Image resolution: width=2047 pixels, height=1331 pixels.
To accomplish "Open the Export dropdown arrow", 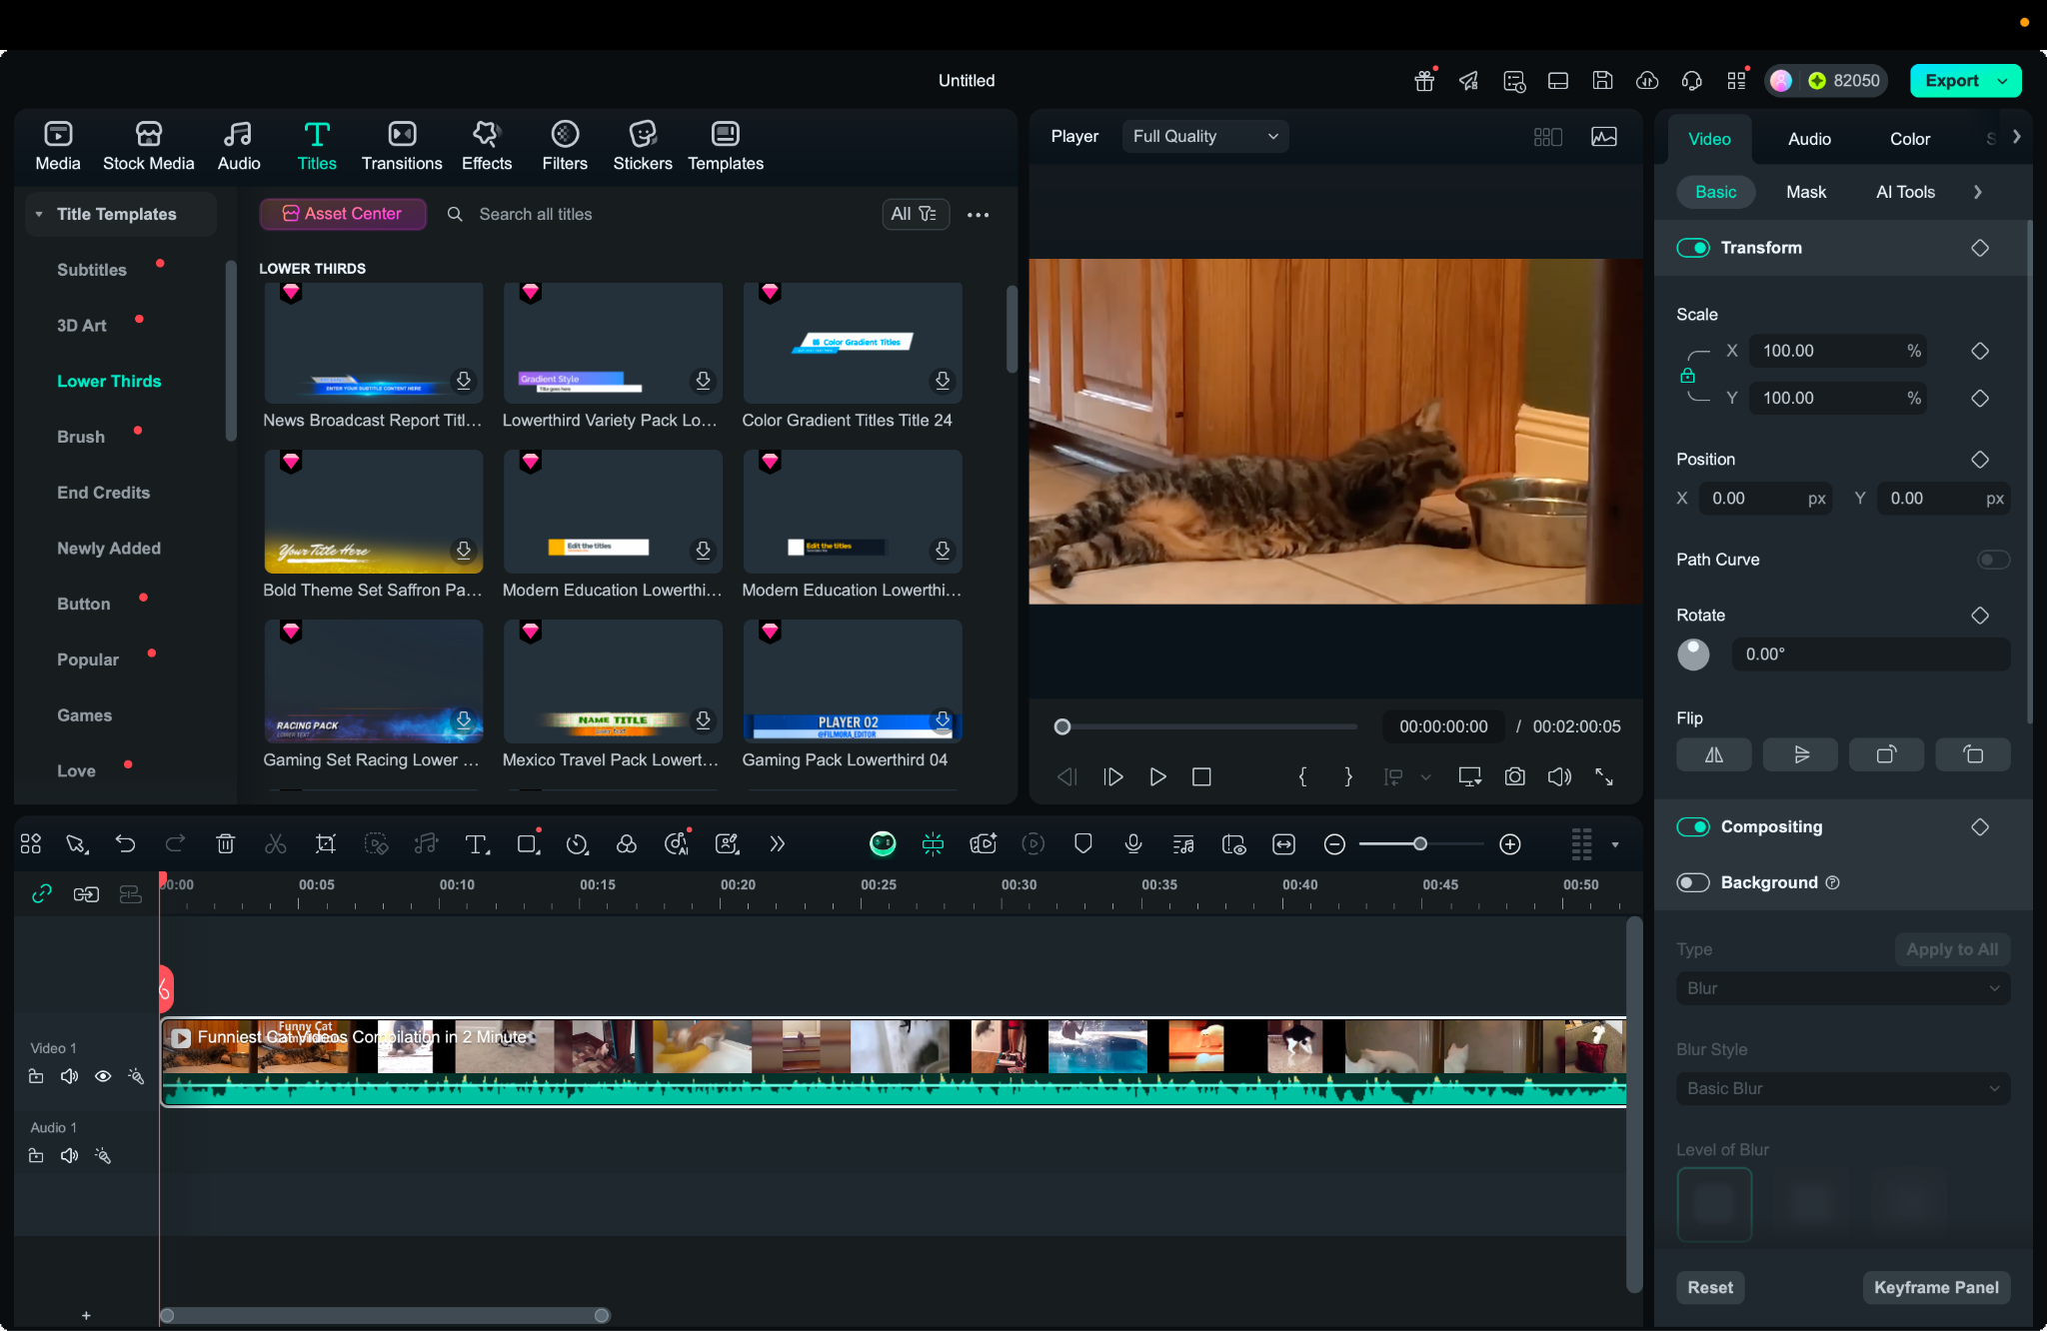I will 2003,81.
